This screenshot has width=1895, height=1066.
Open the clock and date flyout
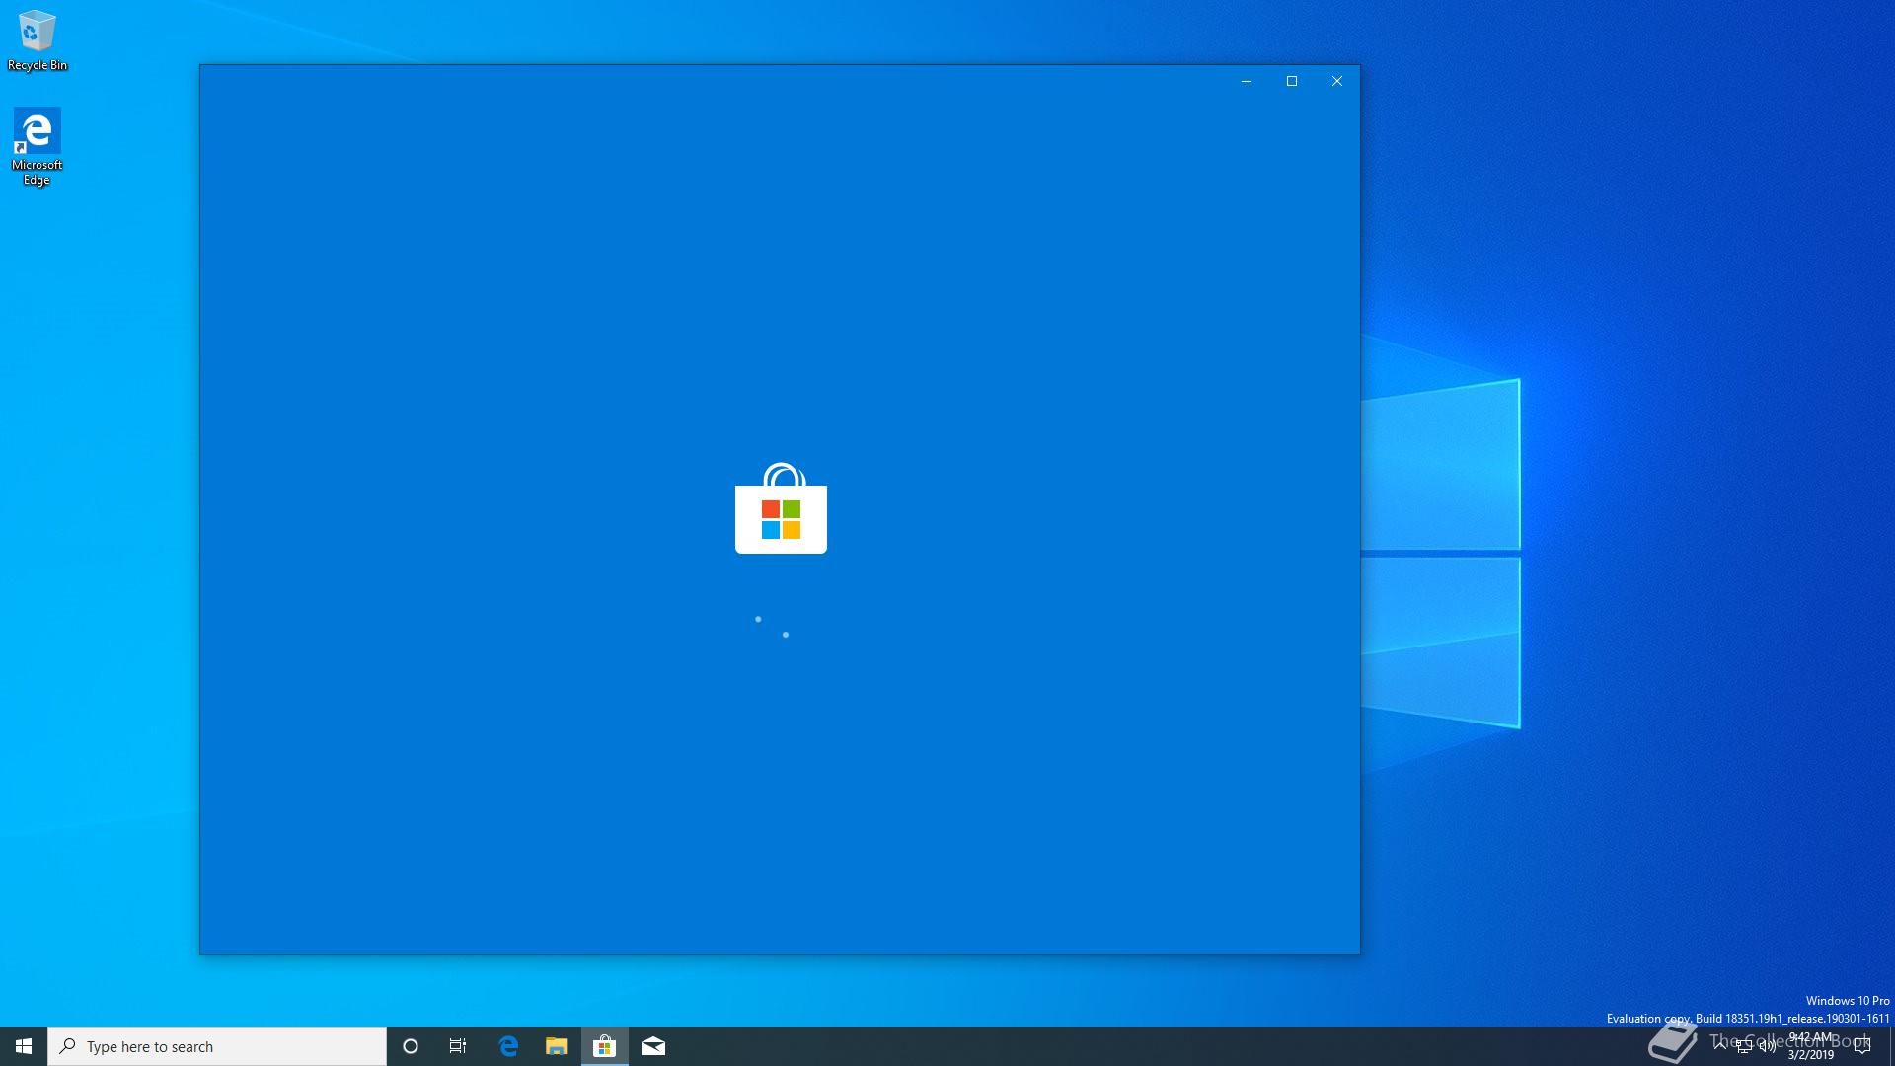point(1811,1046)
